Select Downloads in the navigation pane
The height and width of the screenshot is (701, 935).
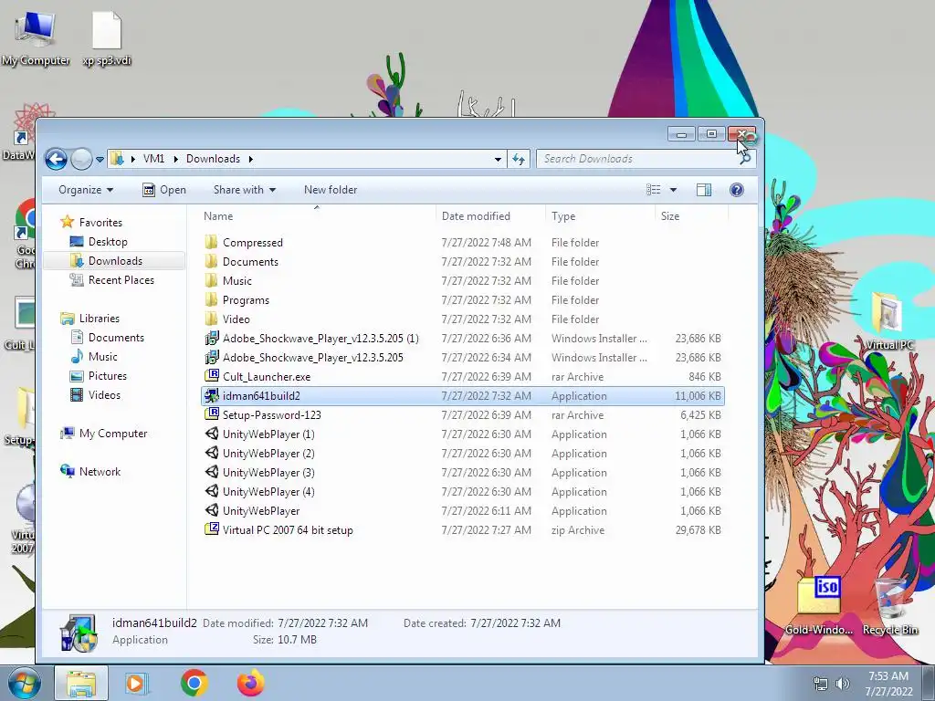[115, 260]
